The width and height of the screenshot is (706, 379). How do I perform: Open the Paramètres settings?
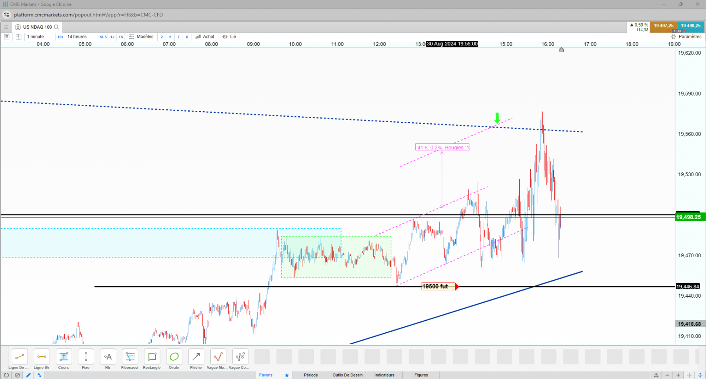686,37
